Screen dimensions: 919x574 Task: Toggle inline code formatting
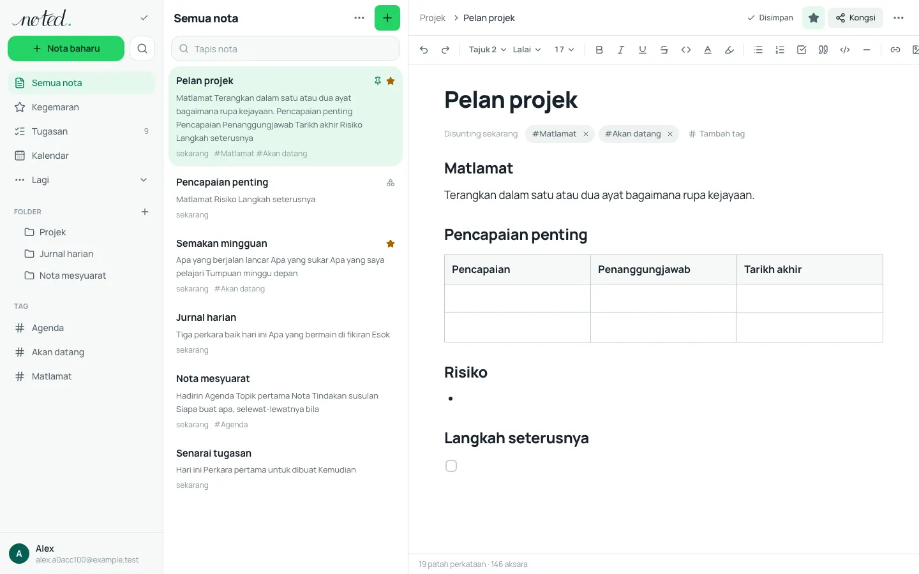[x=686, y=50]
